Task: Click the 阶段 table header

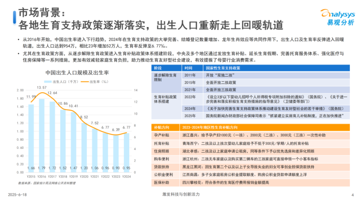Action: (166, 68)
